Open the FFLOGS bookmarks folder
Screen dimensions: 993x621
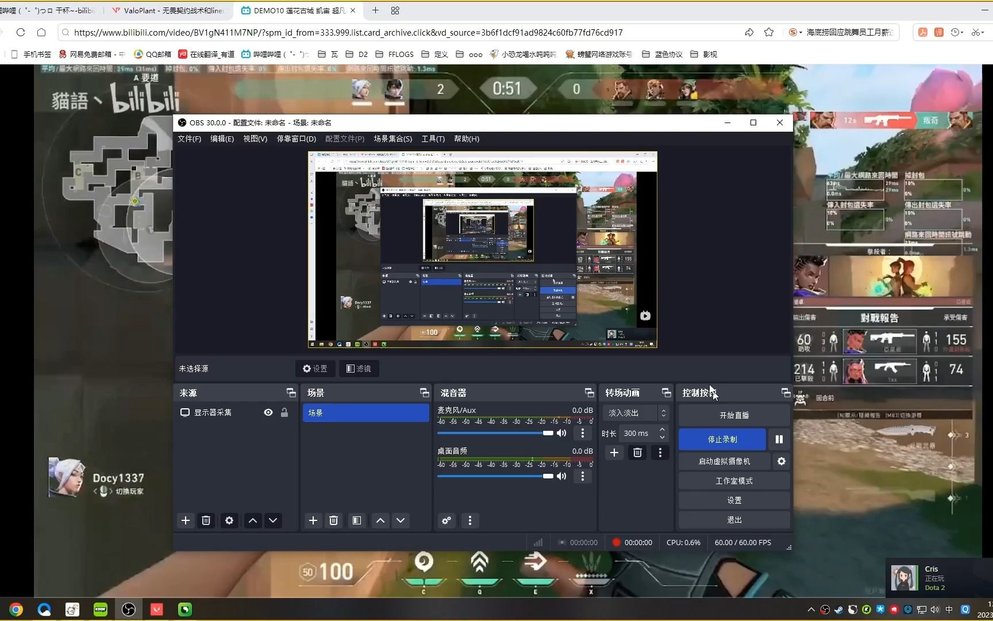394,54
